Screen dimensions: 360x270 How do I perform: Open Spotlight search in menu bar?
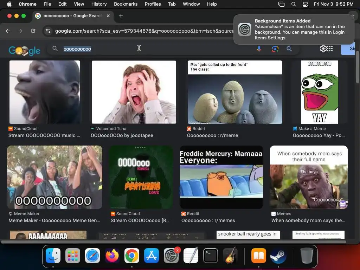click(294, 4)
